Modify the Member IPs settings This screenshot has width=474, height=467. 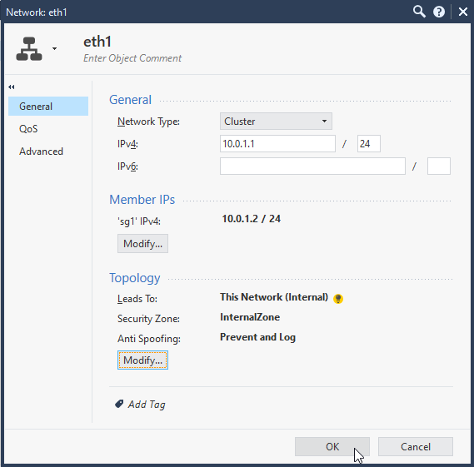[x=142, y=243]
